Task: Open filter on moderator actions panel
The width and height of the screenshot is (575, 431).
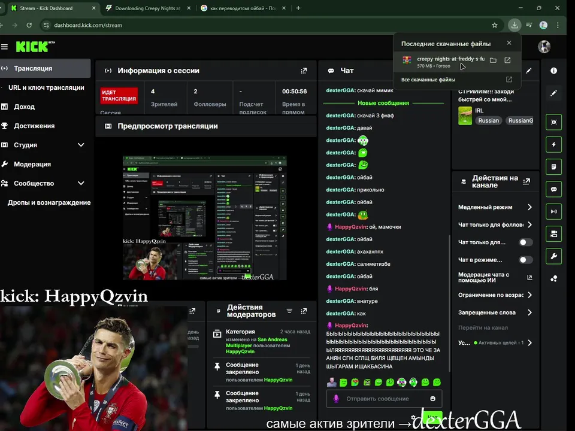Action: tap(289, 311)
